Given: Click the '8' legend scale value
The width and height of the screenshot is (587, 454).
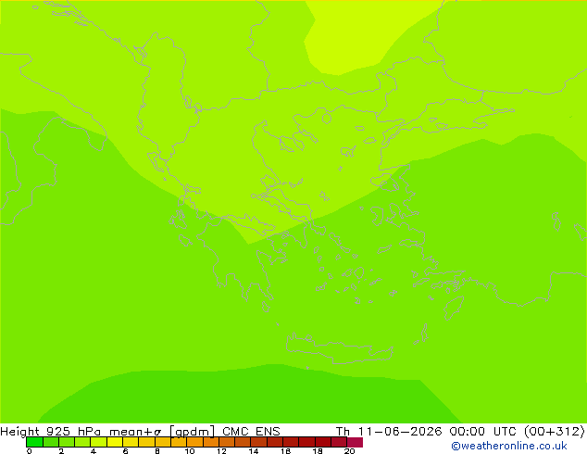Looking at the screenshot, I should [157, 451].
